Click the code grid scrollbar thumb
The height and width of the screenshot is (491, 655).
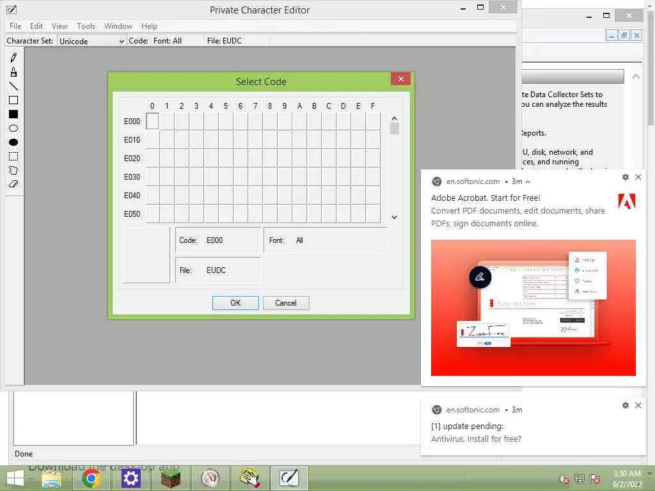394,128
